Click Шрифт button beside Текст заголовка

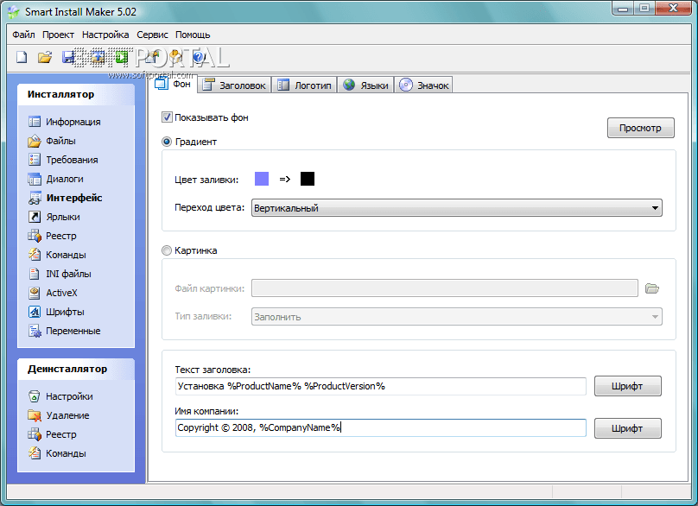coord(628,386)
